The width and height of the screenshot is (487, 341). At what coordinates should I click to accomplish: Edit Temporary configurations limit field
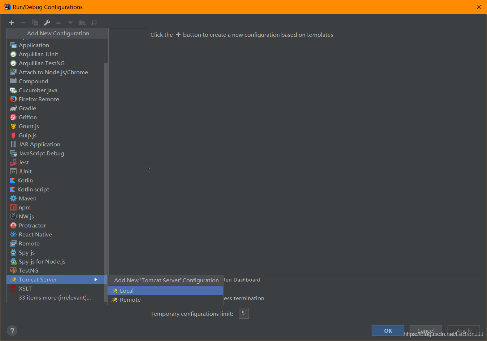pyautogui.click(x=244, y=313)
